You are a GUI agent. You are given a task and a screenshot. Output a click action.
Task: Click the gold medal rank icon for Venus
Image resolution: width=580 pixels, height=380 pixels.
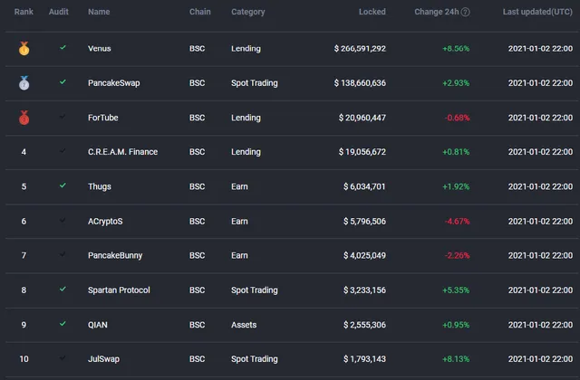(24, 48)
